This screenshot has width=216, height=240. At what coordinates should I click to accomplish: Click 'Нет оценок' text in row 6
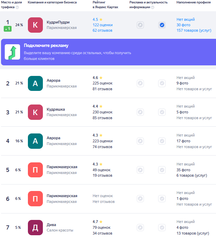pyautogui.click(x=103, y=196)
